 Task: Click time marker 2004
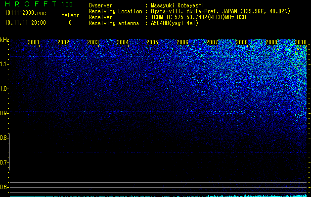point(123,42)
